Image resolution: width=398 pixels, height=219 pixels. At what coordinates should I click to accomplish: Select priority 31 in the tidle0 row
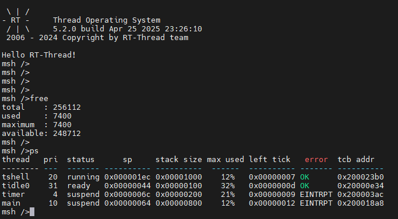pyautogui.click(x=53, y=186)
